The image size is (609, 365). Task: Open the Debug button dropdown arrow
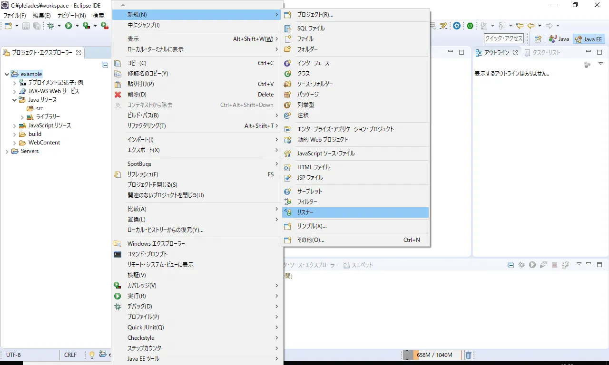click(x=59, y=26)
